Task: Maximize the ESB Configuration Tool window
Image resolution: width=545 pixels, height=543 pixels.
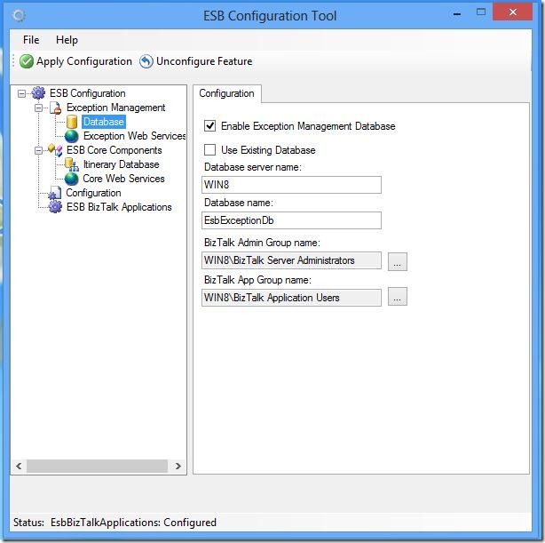Action: click(x=481, y=12)
